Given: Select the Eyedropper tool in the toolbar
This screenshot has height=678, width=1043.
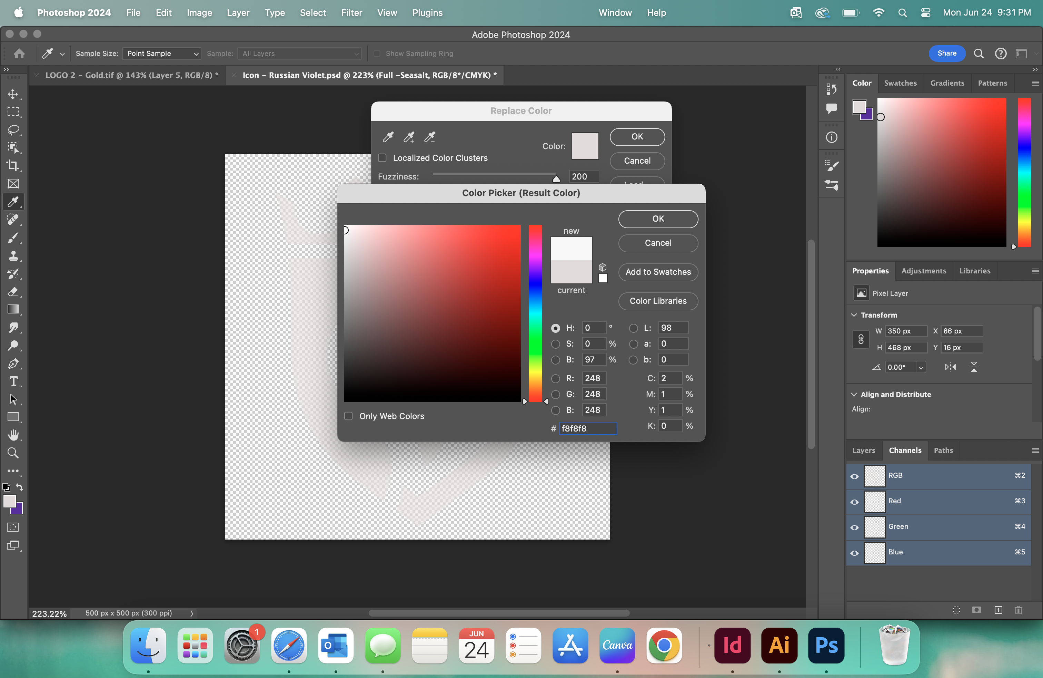Looking at the screenshot, I should pyautogui.click(x=13, y=202).
